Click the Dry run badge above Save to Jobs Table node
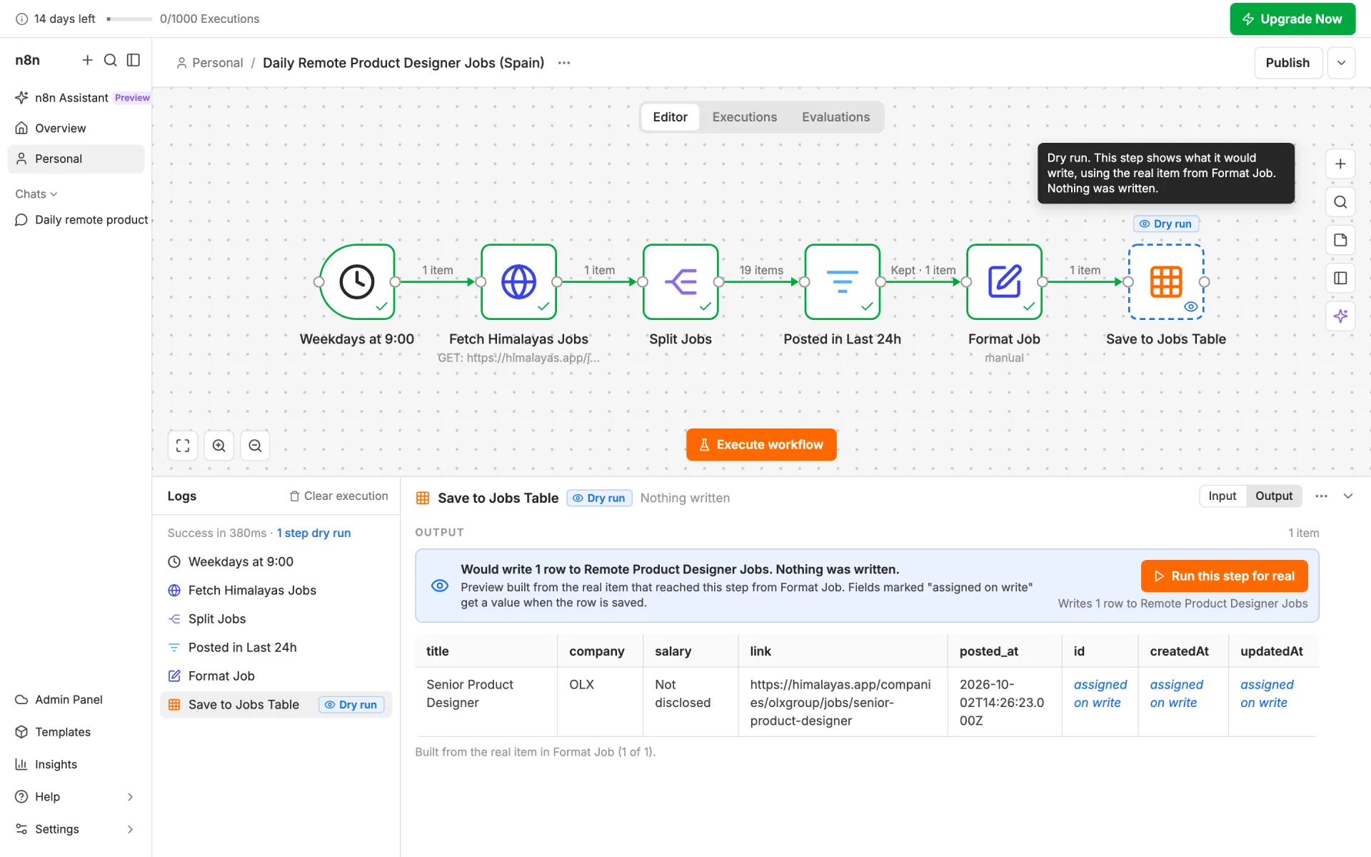Viewport: 1371px width, 857px height. [1166, 224]
